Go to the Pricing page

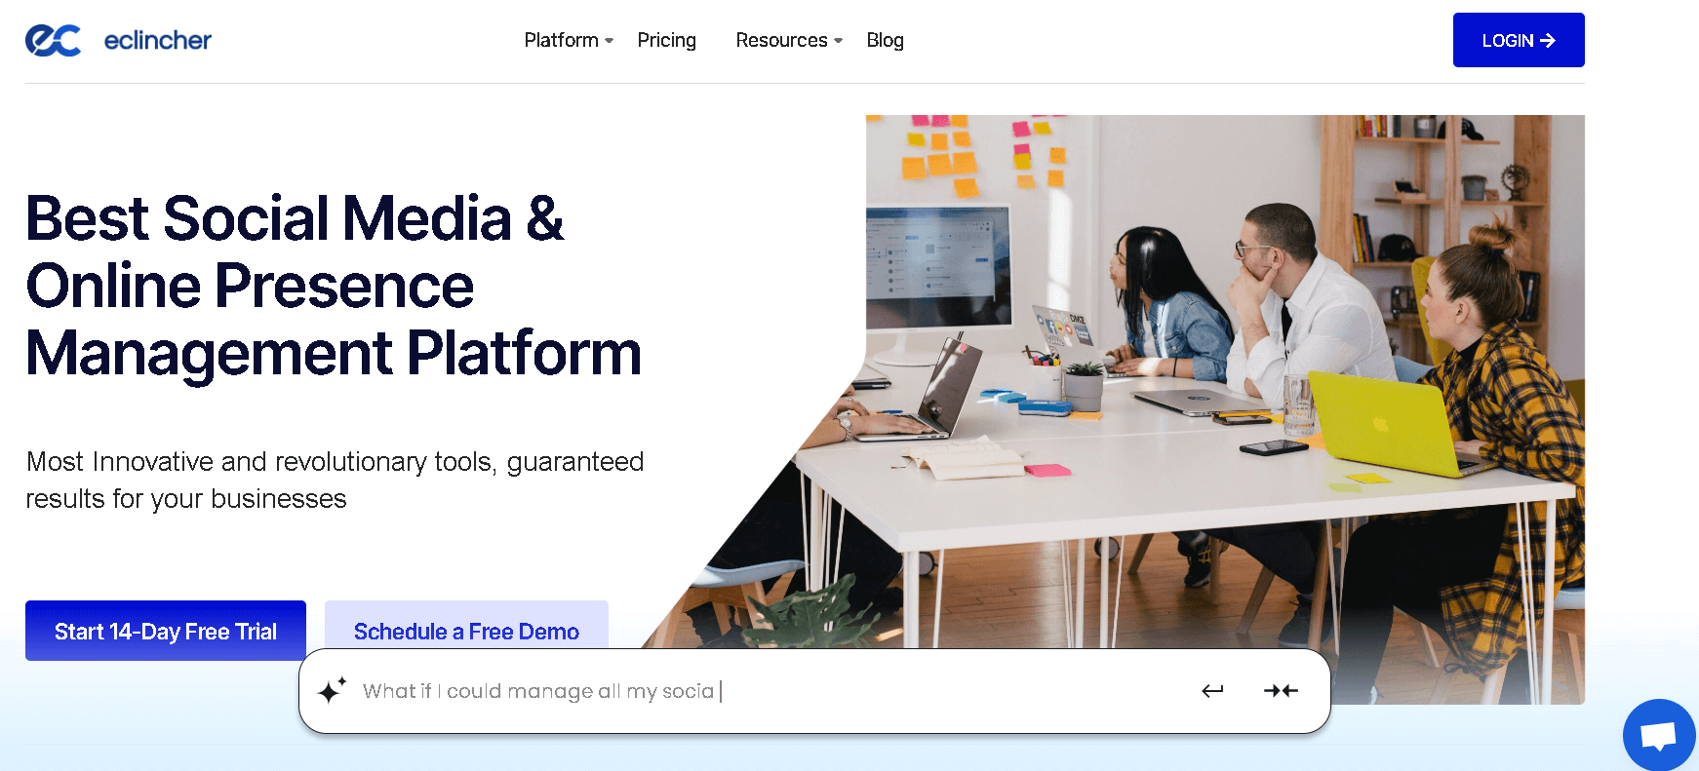(x=666, y=40)
